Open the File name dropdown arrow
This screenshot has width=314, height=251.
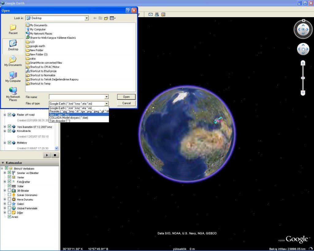106,97
